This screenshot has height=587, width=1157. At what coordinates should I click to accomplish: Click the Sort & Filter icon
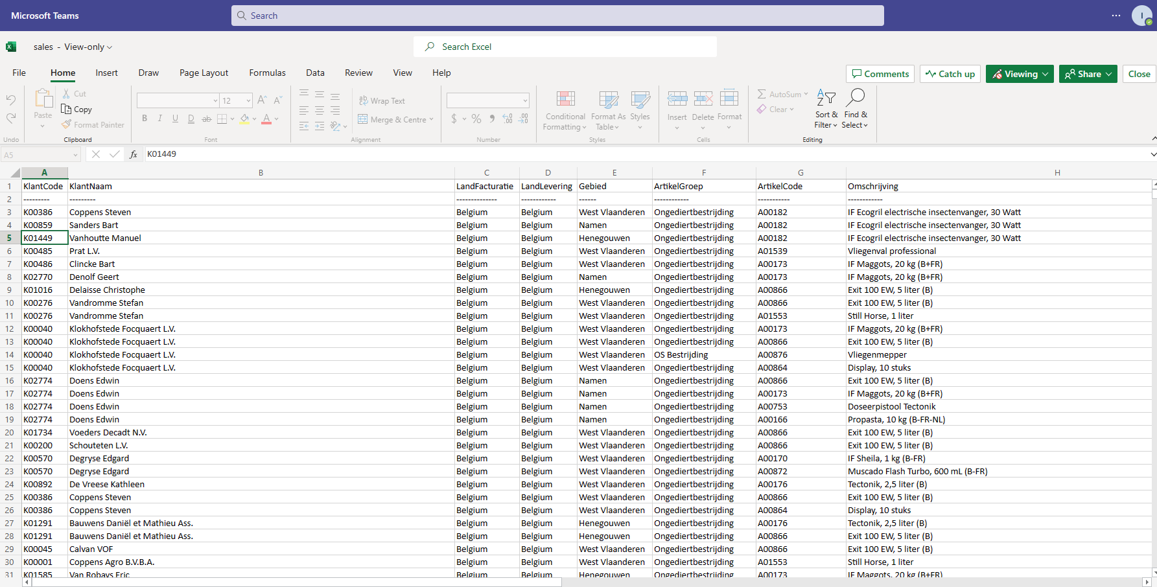pyautogui.click(x=826, y=98)
